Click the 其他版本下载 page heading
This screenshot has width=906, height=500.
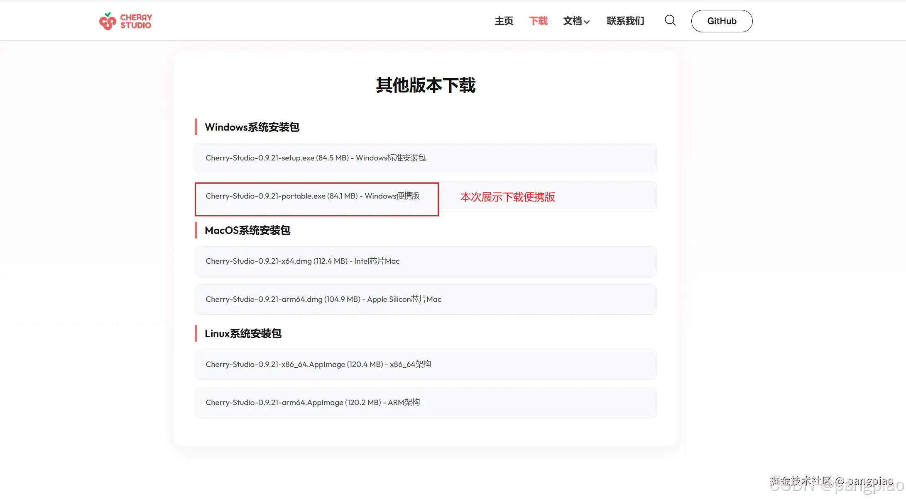[426, 85]
